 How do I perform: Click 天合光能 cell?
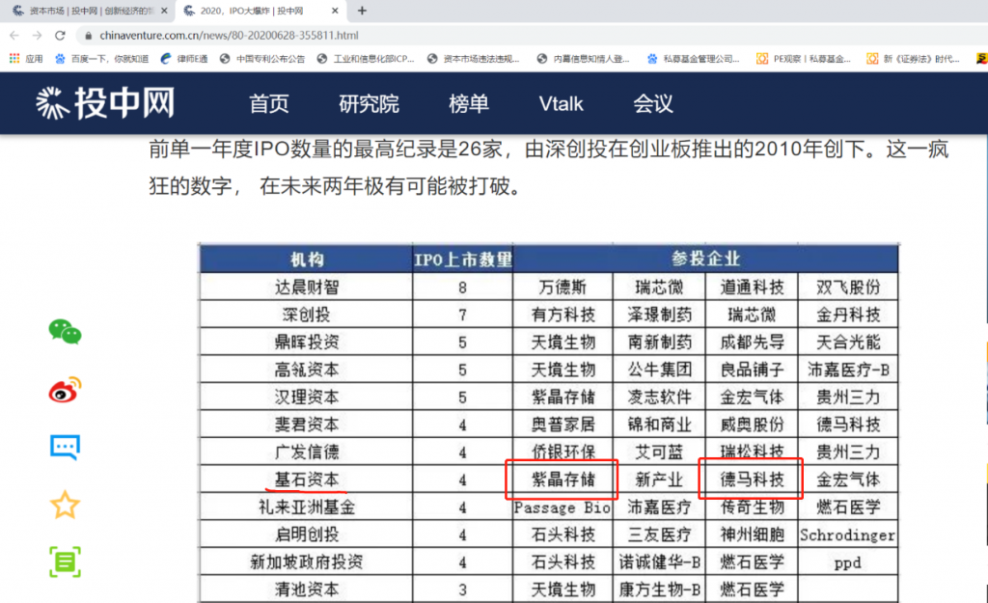pyautogui.click(x=848, y=343)
